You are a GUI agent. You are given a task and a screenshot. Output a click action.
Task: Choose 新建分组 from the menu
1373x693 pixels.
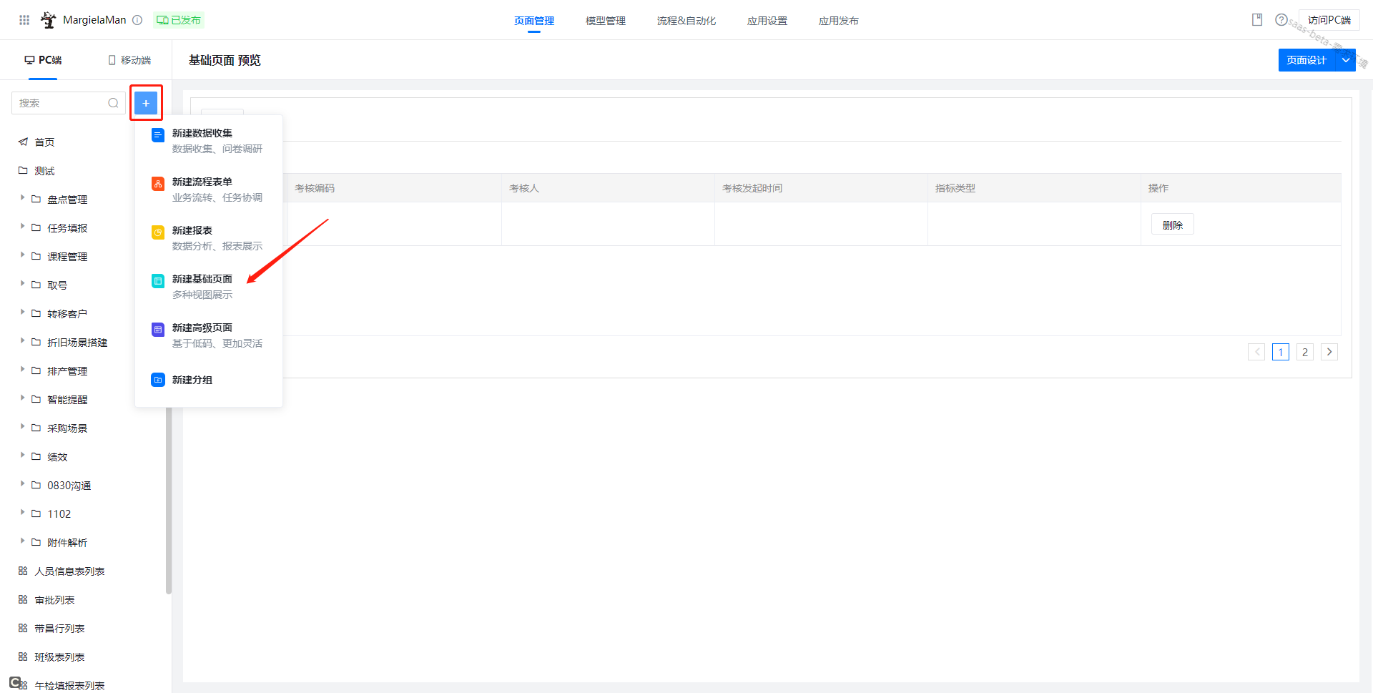tap(209, 380)
